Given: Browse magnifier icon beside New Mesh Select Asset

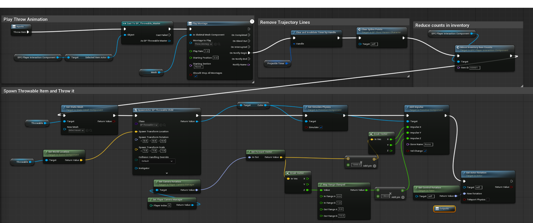Looking at the screenshot, I should click(x=91, y=130).
